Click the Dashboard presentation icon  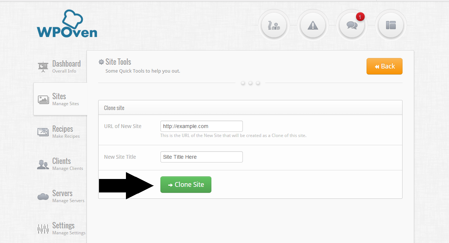43,67
